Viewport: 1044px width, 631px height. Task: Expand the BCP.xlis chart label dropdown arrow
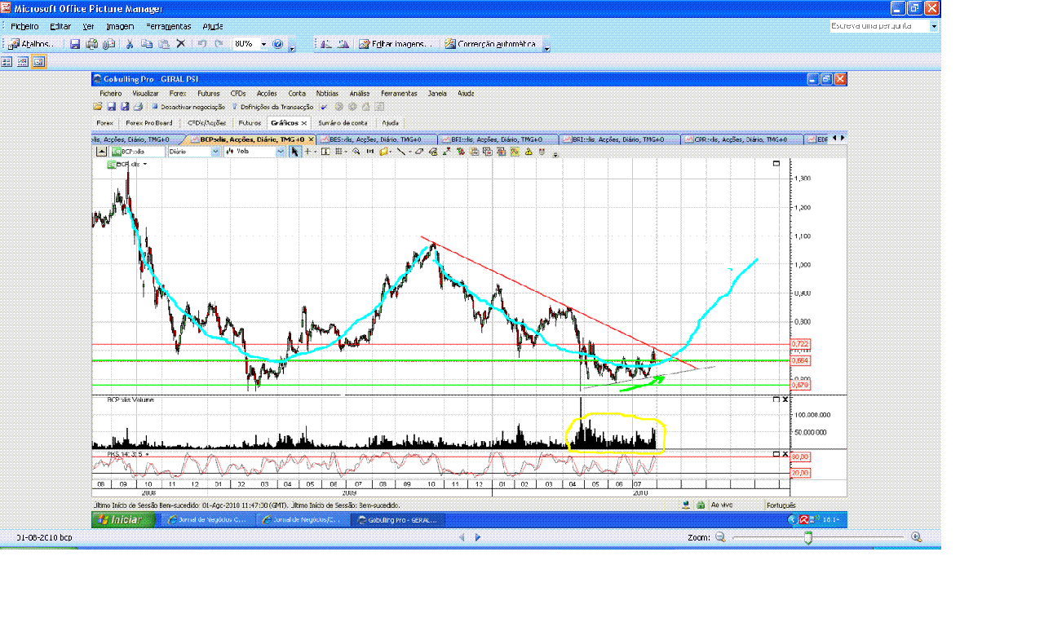[144, 165]
